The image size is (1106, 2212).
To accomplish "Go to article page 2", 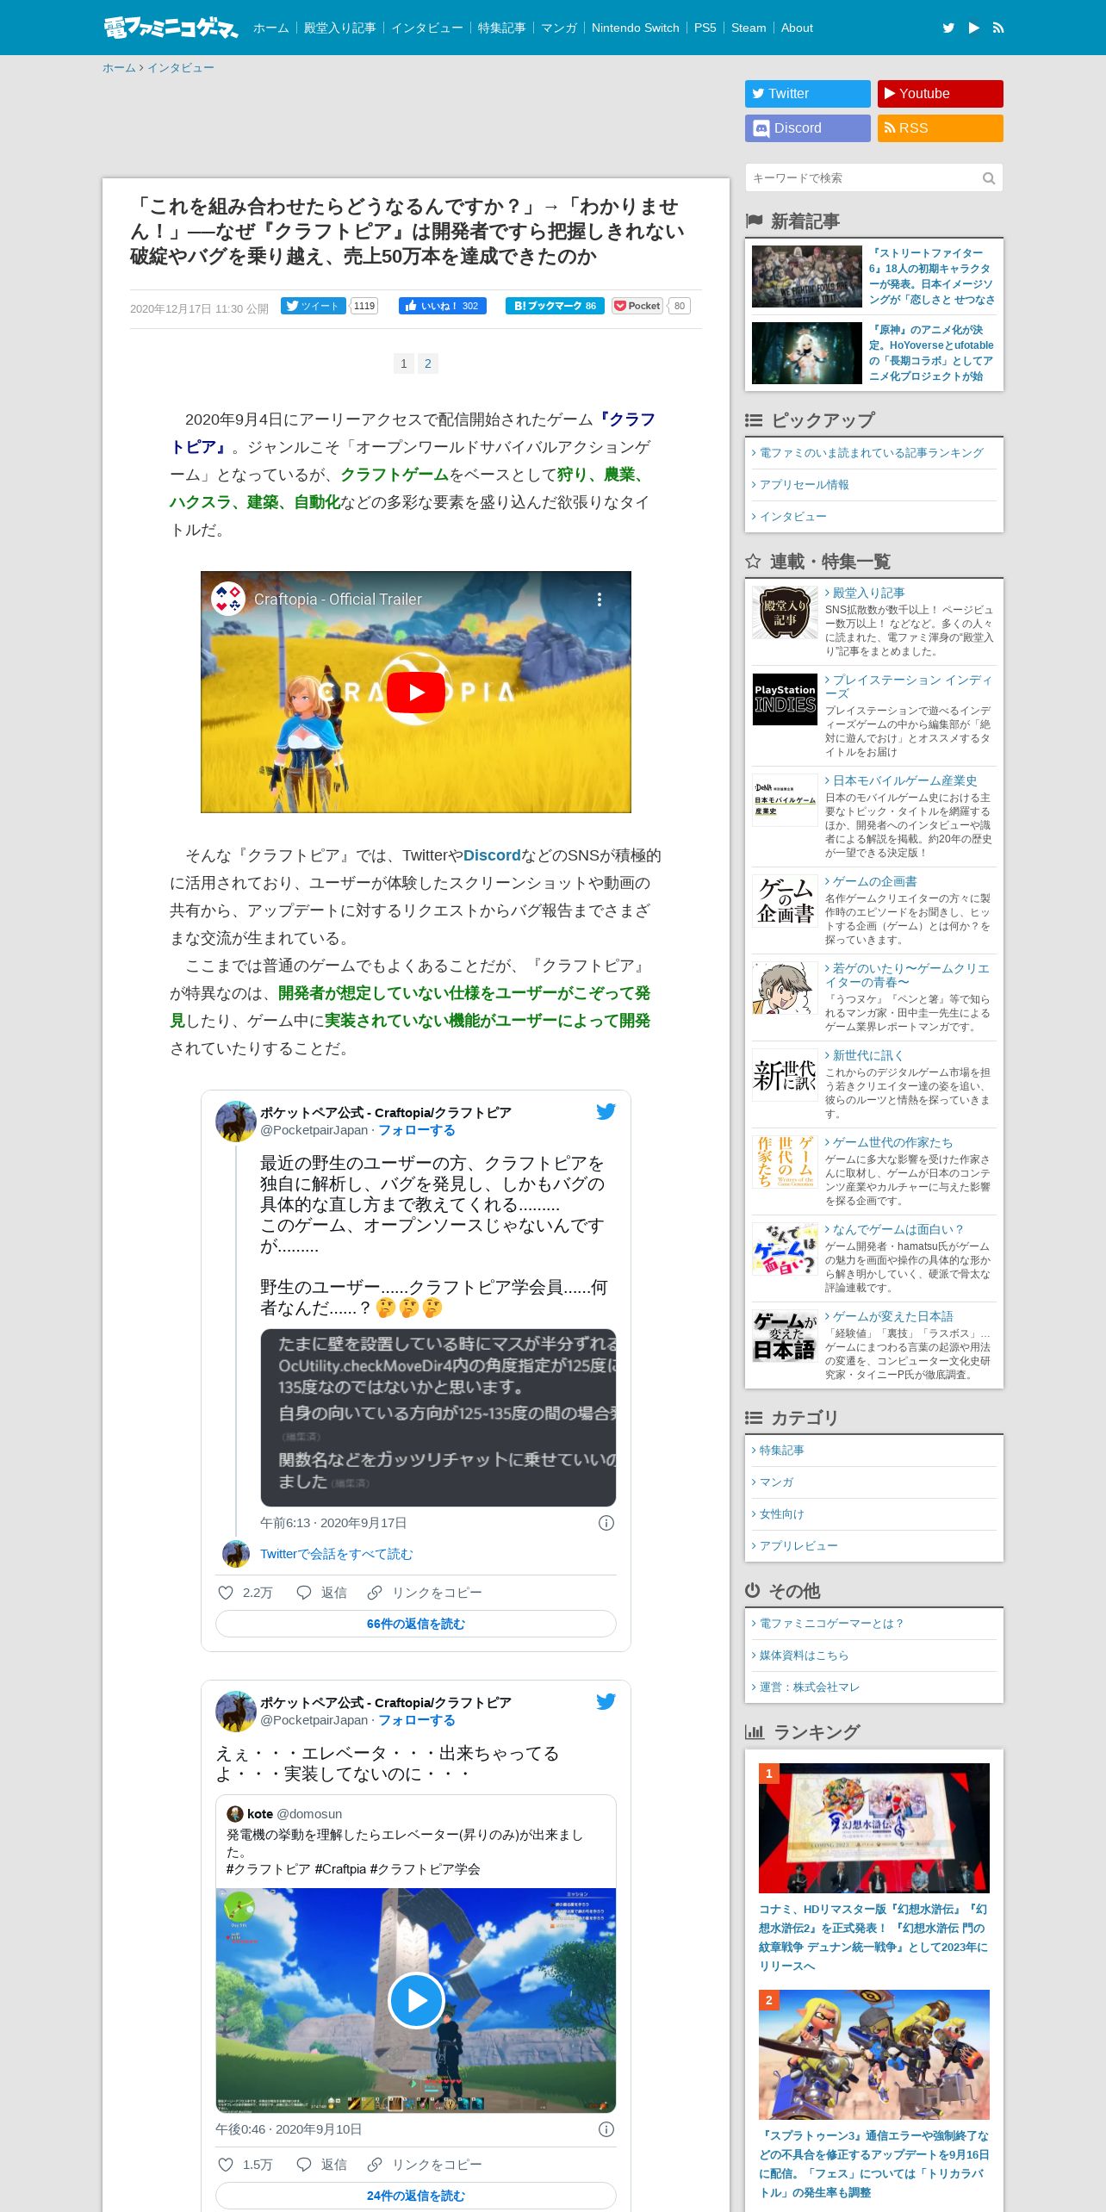I will (x=428, y=363).
